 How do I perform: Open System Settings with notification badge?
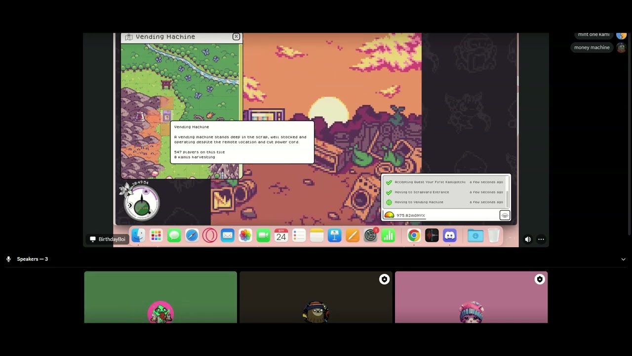click(x=370, y=236)
